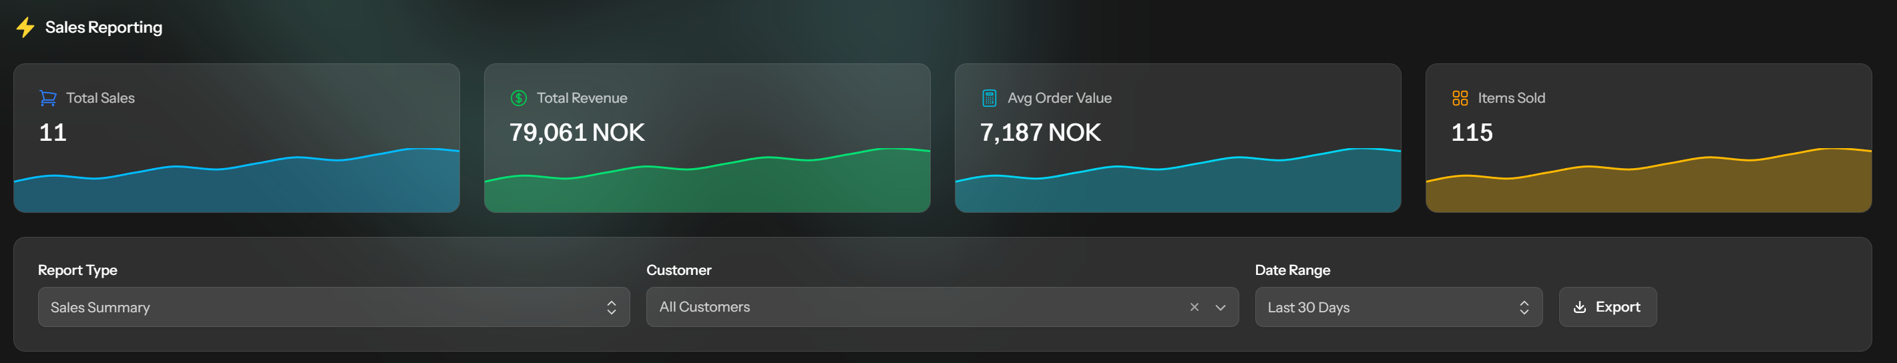Image resolution: width=1897 pixels, height=363 pixels.
Task: Focus the All Customers input field
Action: coord(913,307)
